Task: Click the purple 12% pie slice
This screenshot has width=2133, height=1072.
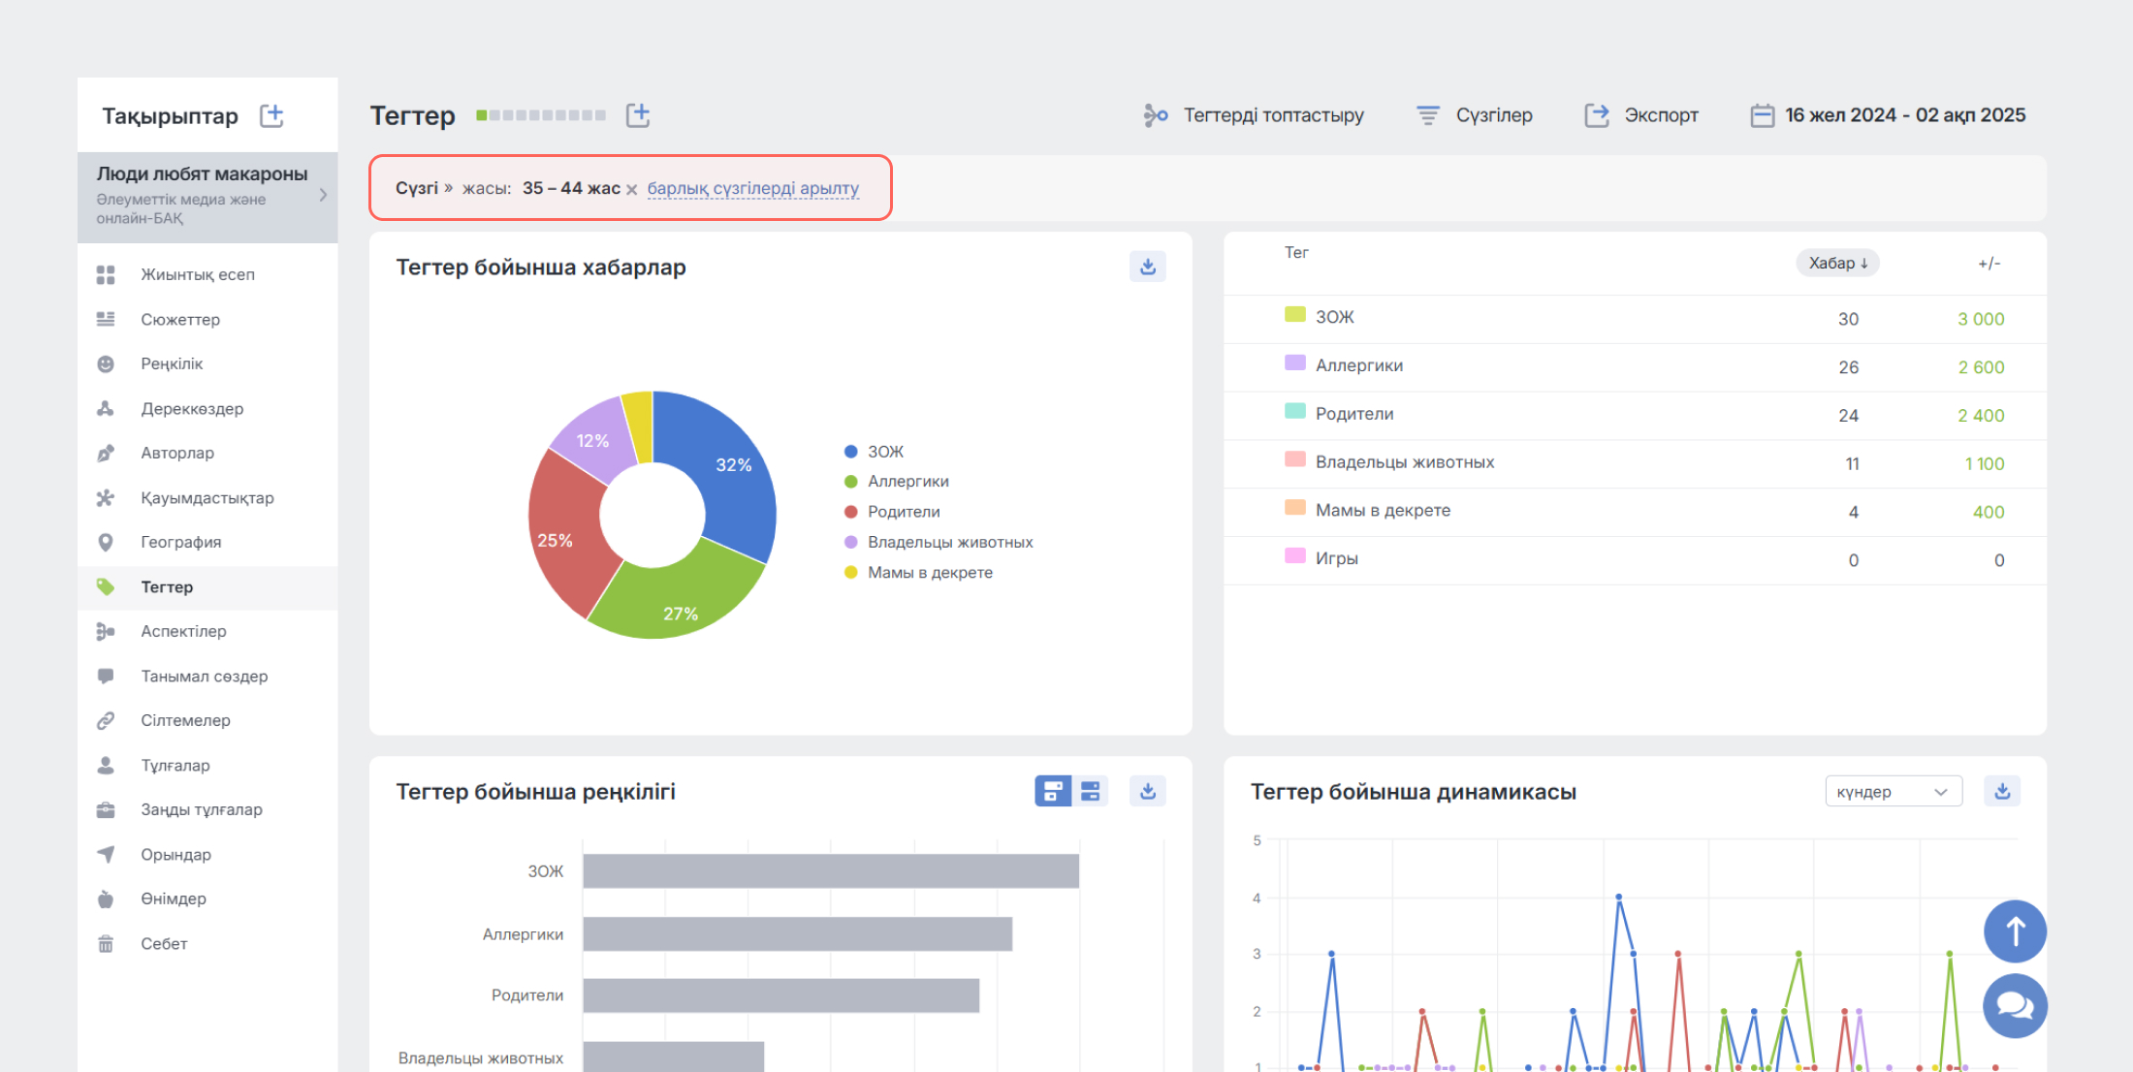Action: [x=596, y=439]
